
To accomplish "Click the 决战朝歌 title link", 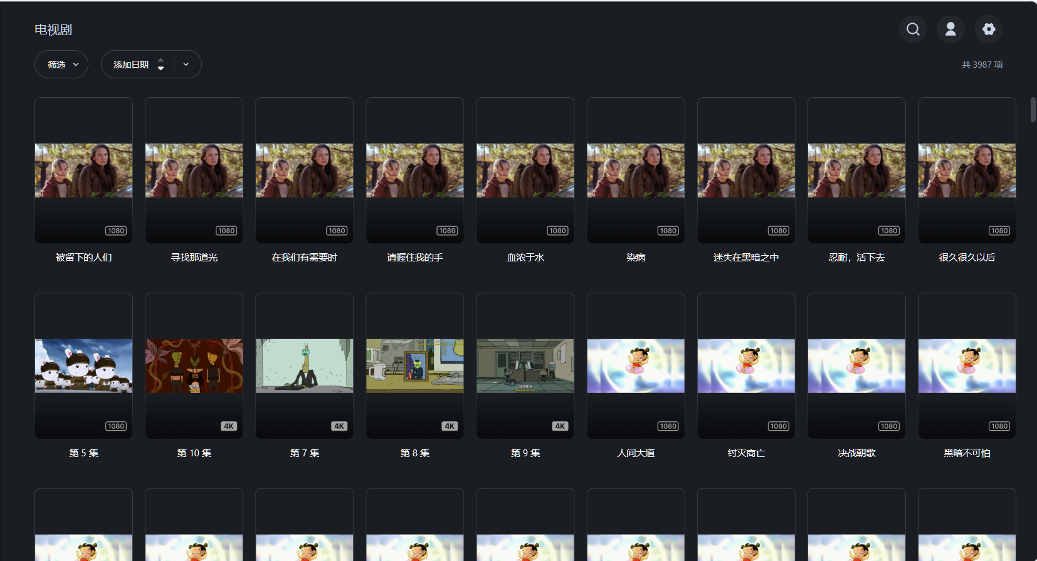I will (x=856, y=453).
